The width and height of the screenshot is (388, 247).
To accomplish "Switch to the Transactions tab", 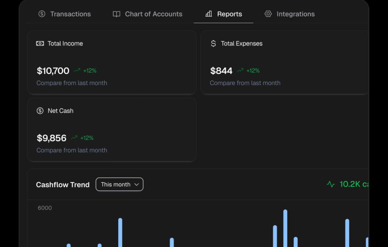I will 65,14.
